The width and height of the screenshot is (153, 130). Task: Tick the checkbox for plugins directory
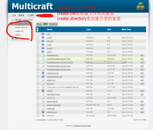[x=38, y=48]
